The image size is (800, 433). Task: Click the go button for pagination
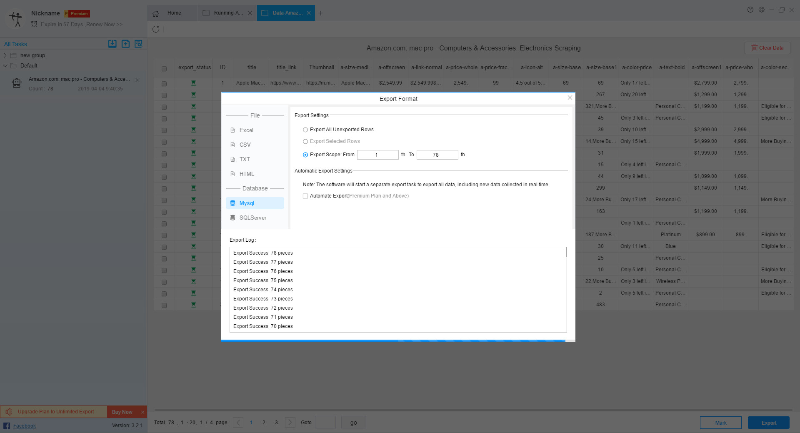tap(353, 423)
